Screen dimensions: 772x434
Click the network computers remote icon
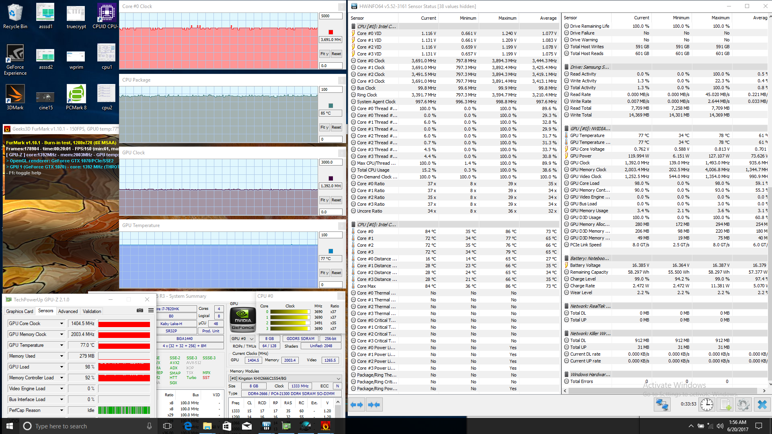click(x=662, y=405)
